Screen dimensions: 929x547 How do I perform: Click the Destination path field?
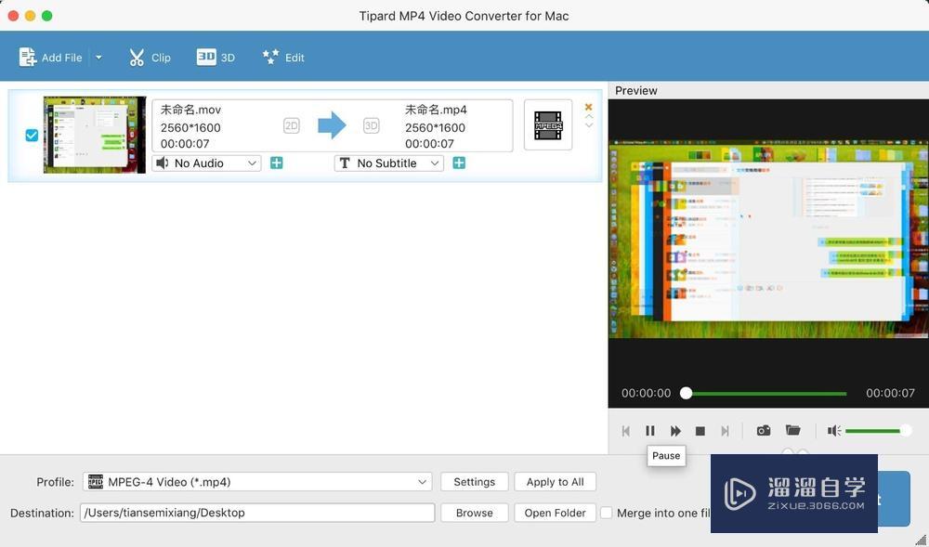257,513
